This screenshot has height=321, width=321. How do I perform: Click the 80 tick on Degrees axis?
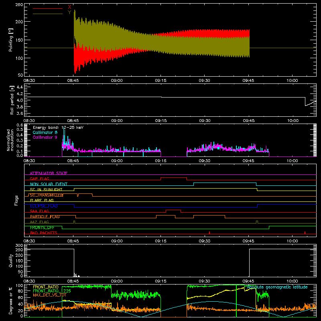coord(20,291)
